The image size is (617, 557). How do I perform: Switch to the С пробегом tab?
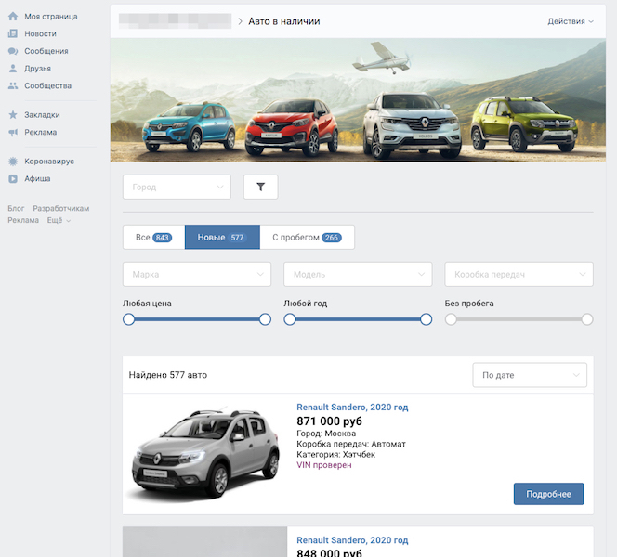coord(307,237)
